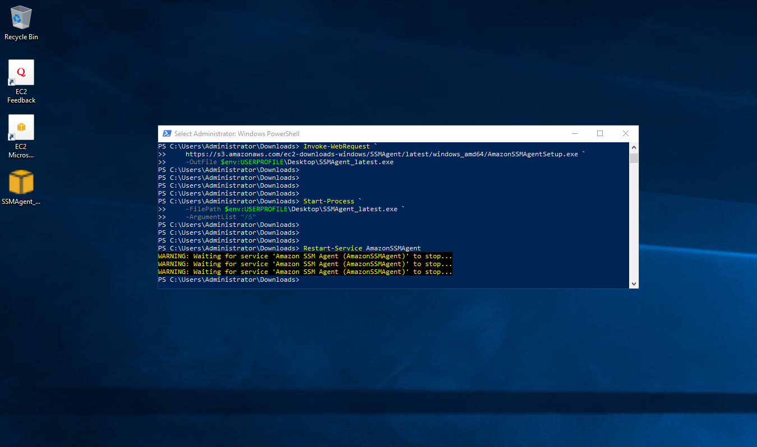This screenshot has width=757, height=447.
Task: Close the Windows PowerShell window
Action: tap(626, 134)
